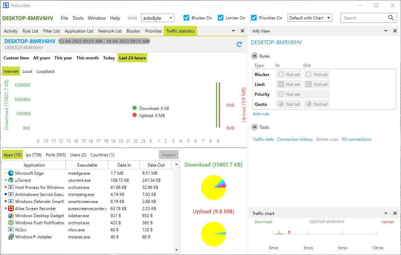Choose the Custom time range
This screenshot has width=401, height=255.
pos(16,58)
